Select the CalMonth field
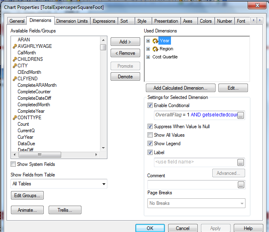 click(x=27, y=53)
